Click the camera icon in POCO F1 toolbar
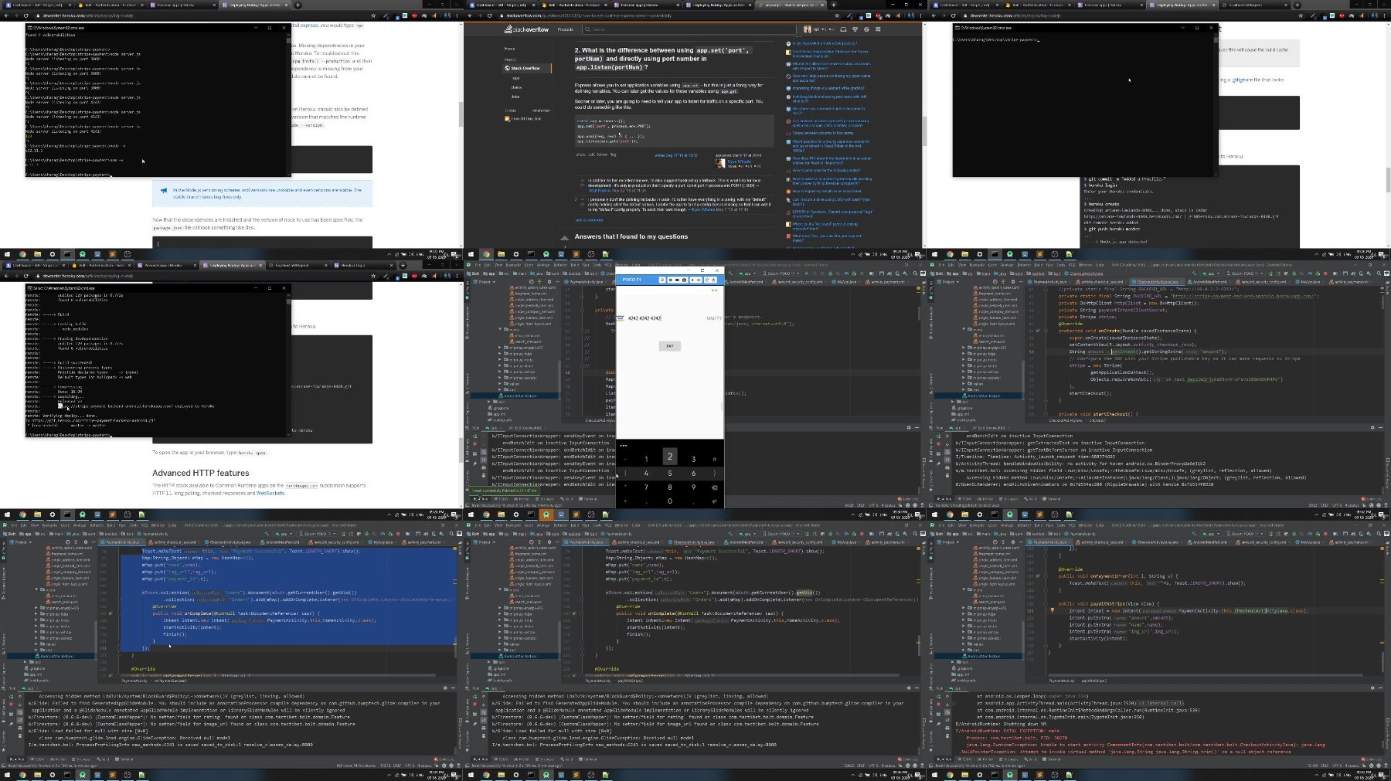This screenshot has height=781, width=1391. coord(684,280)
